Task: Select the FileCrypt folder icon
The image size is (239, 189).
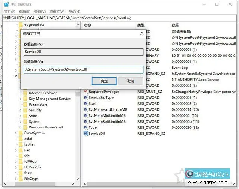Action: tap(21, 179)
